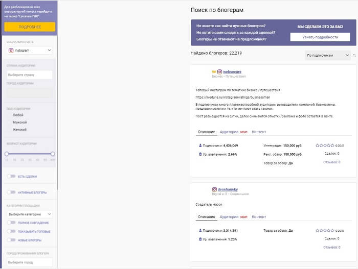Open websecure's Отзывов: 0 link
This screenshot has height=269, width=358.
click(x=332, y=162)
